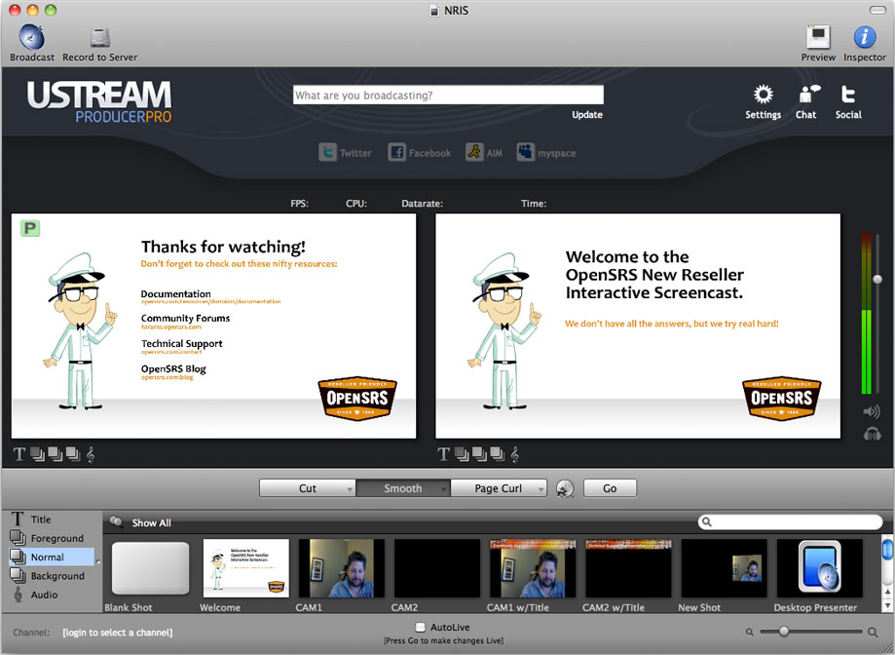Adjust the thumbnail size slider
Viewport: 895px width, 655px height.
click(784, 631)
